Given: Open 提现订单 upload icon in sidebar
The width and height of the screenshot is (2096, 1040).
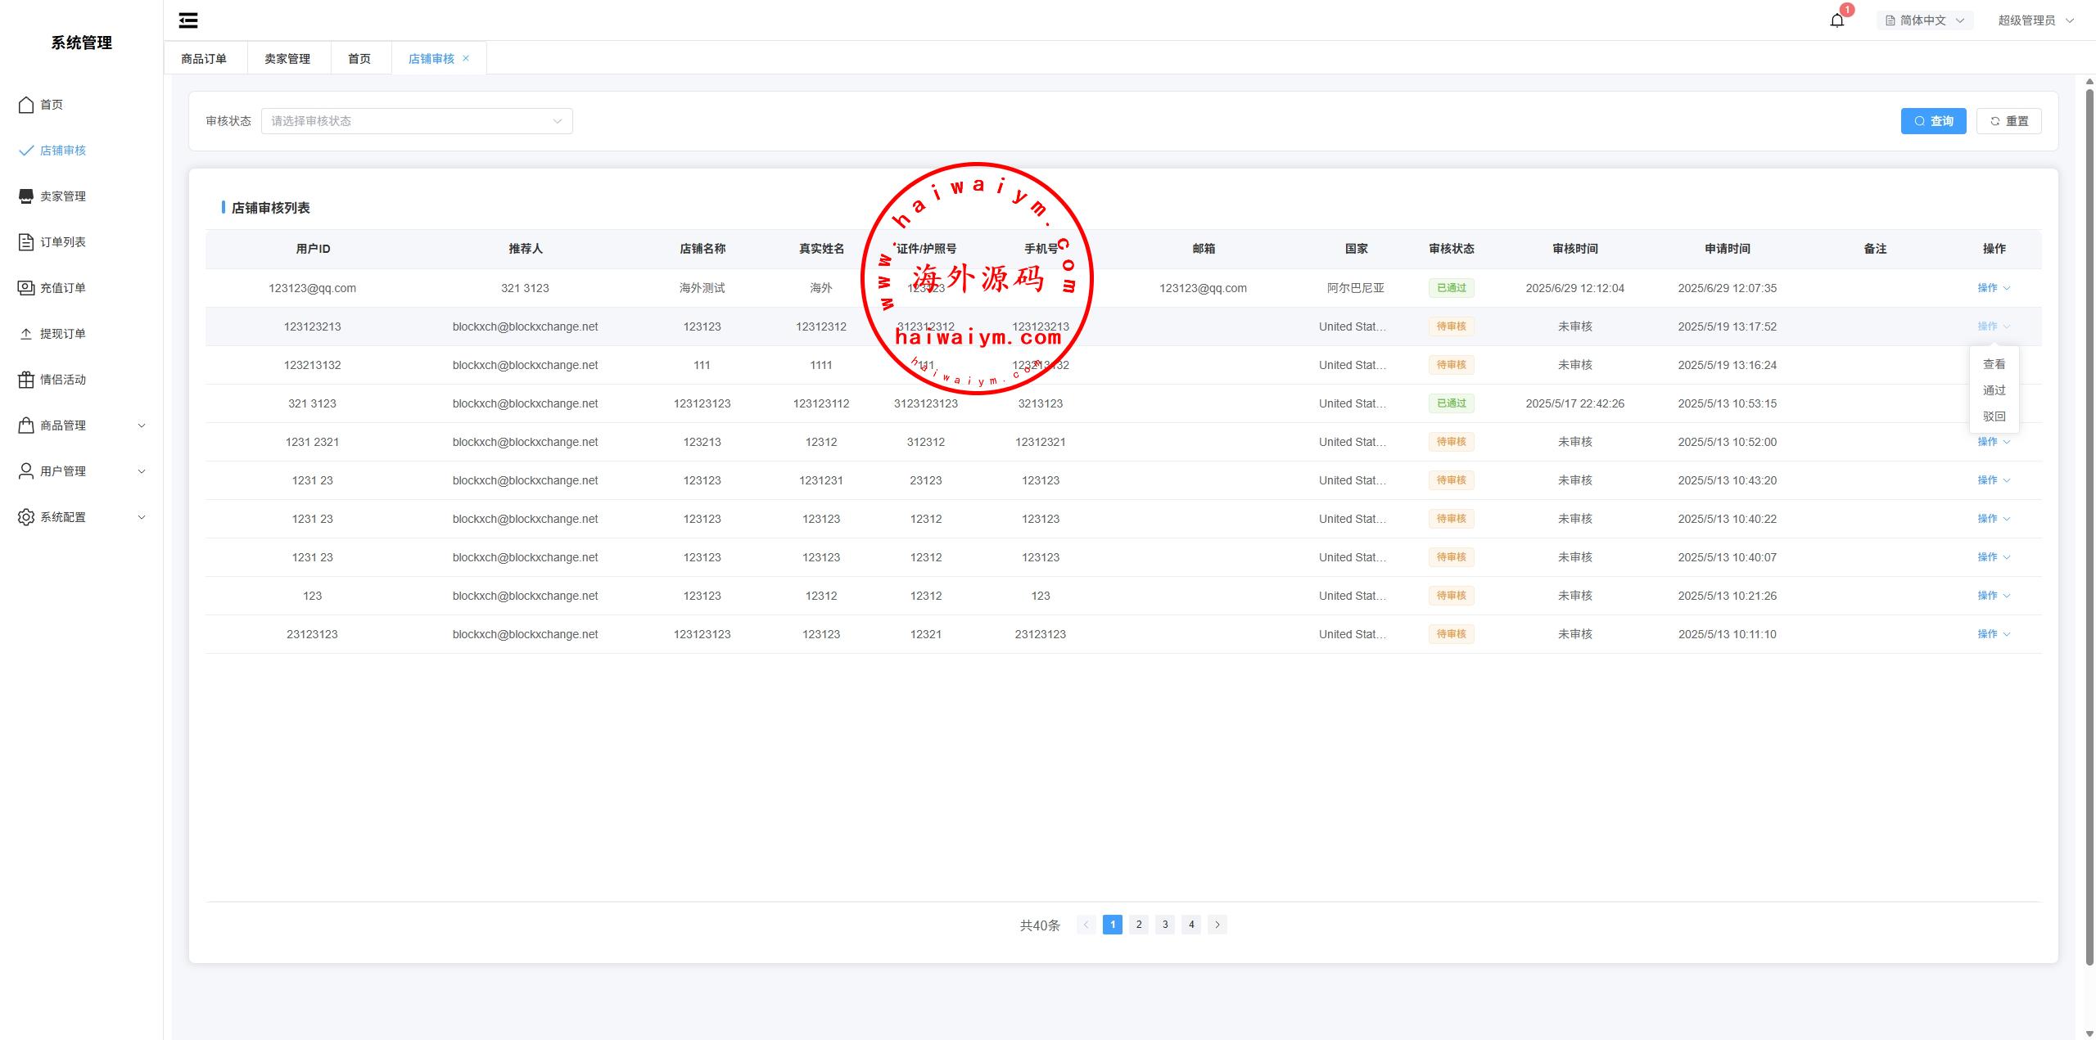Looking at the screenshot, I should [x=26, y=334].
